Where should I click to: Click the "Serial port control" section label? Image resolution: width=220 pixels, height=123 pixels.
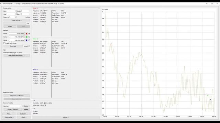[8, 103]
